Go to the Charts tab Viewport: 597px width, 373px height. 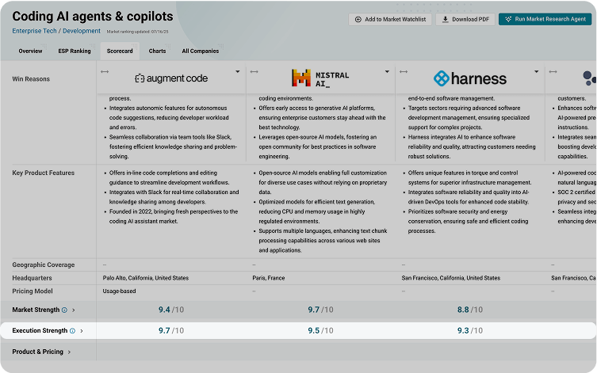[157, 51]
